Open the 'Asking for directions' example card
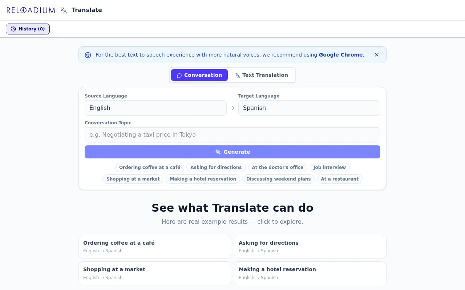465x290 pixels. click(310, 247)
